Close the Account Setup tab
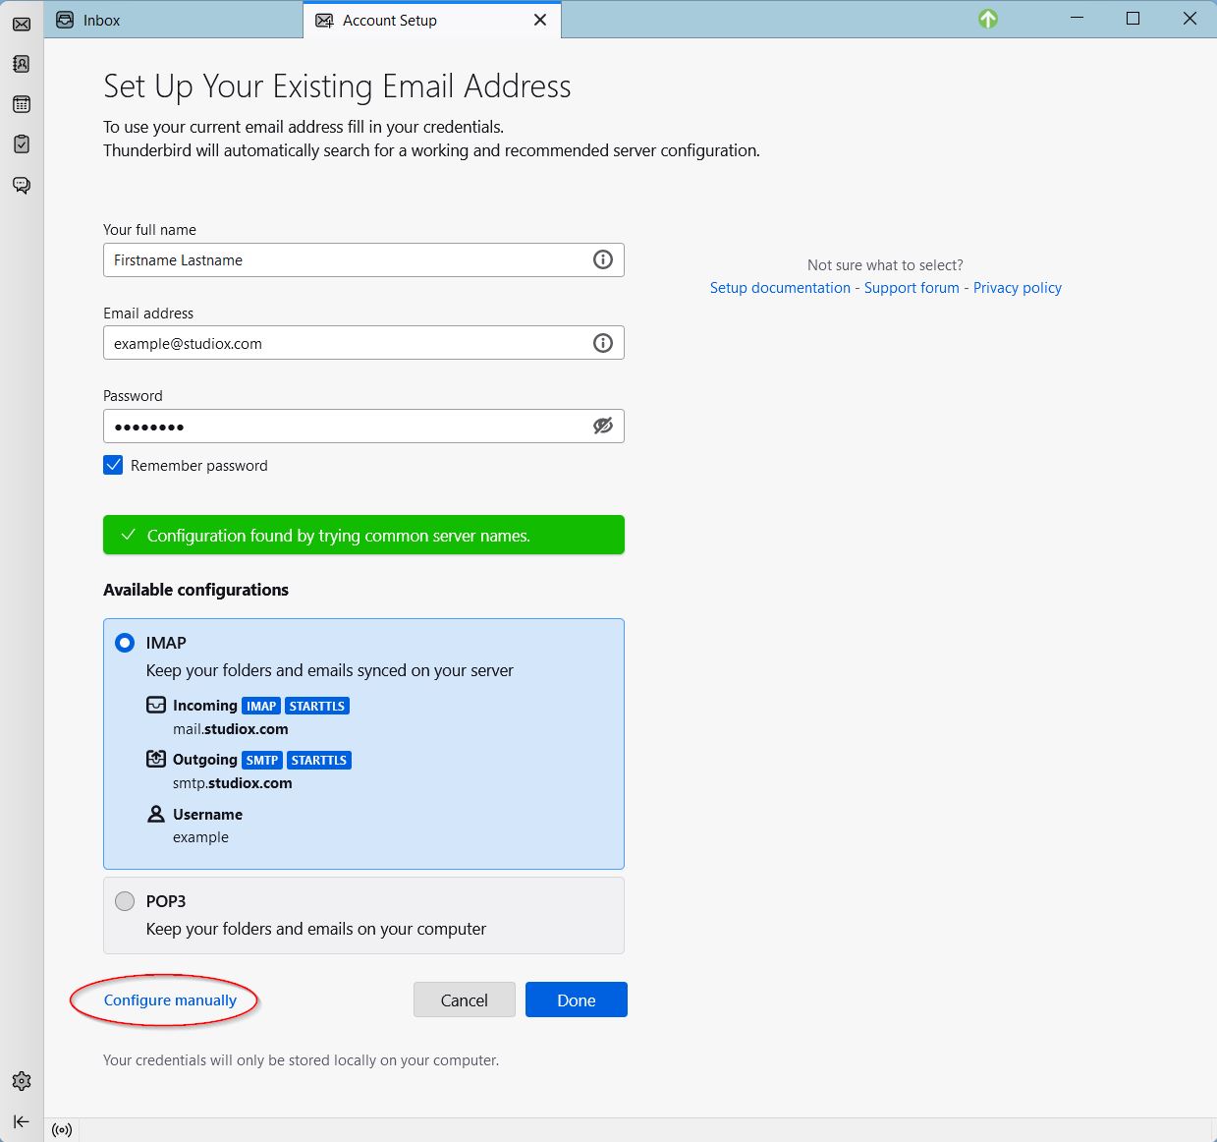The height and width of the screenshot is (1142, 1217). click(x=540, y=20)
